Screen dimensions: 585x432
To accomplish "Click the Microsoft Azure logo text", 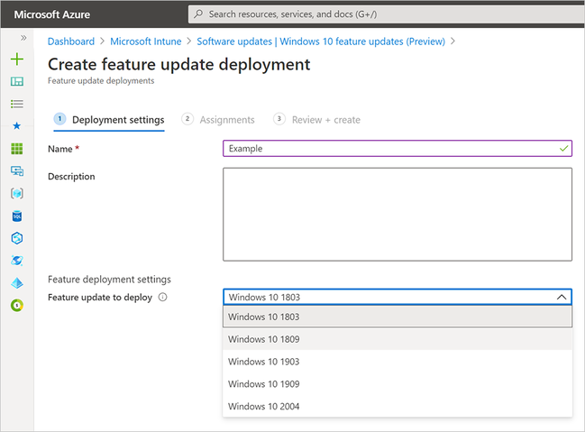I will (x=52, y=14).
